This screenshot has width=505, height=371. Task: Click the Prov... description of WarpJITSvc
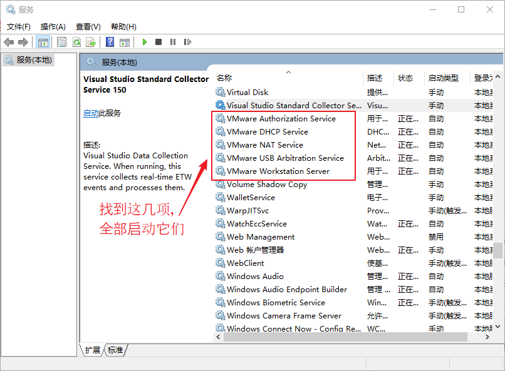(378, 211)
